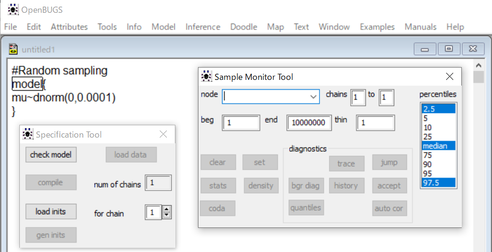
Task: Click the end iteration field
Action: point(310,123)
